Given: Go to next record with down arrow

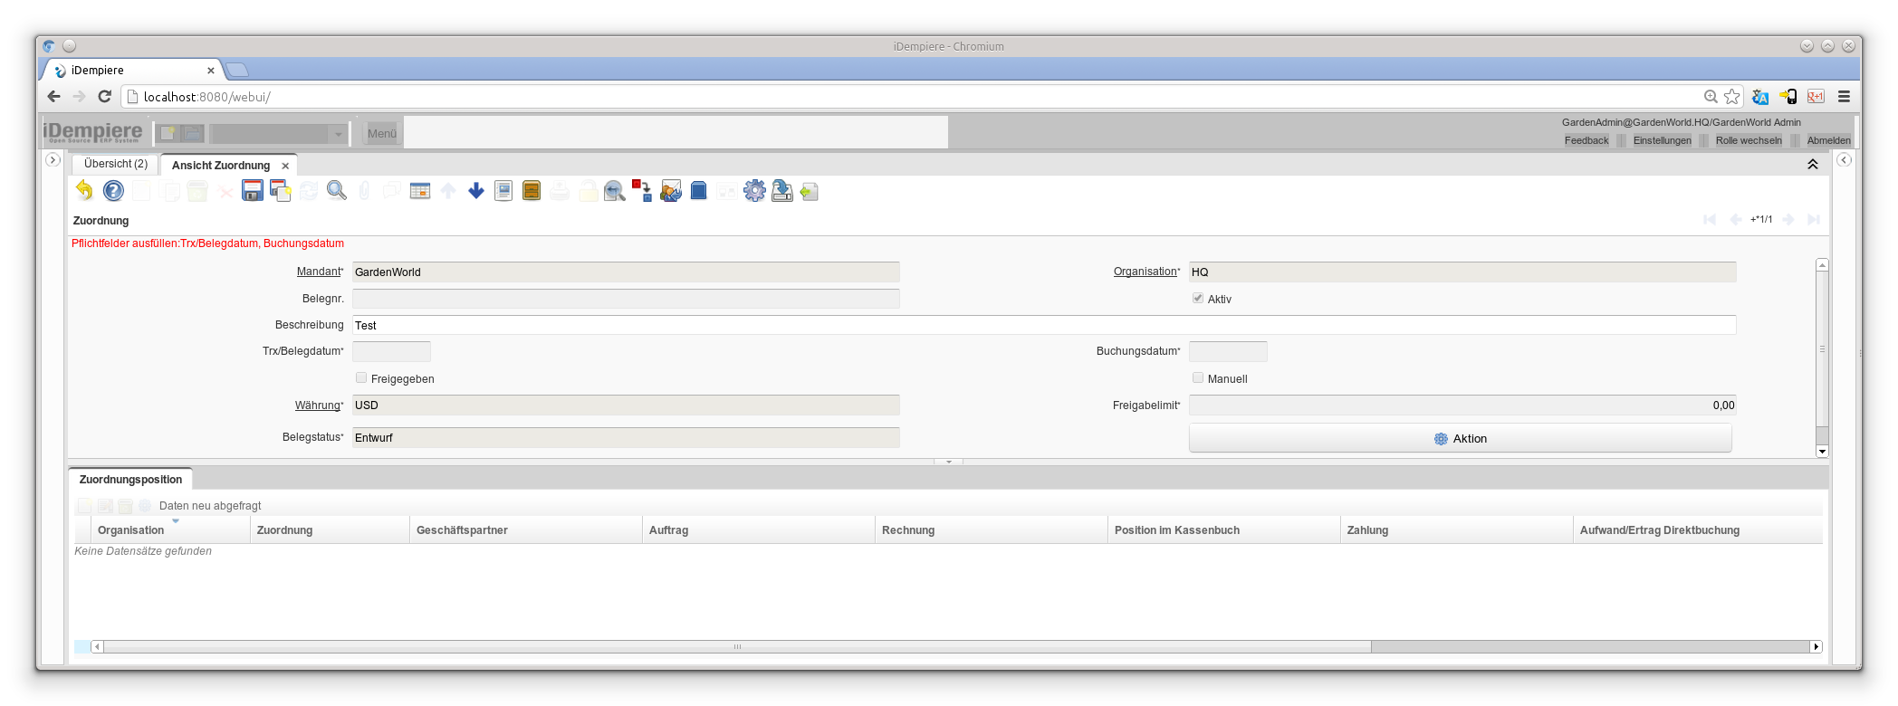Looking at the screenshot, I should coord(476,190).
